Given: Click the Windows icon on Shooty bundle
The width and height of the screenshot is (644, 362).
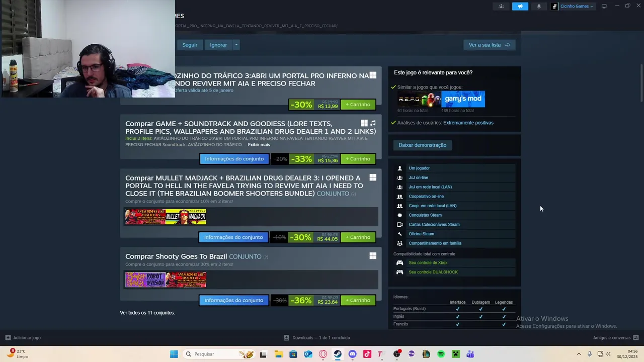Looking at the screenshot, I should (x=373, y=256).
